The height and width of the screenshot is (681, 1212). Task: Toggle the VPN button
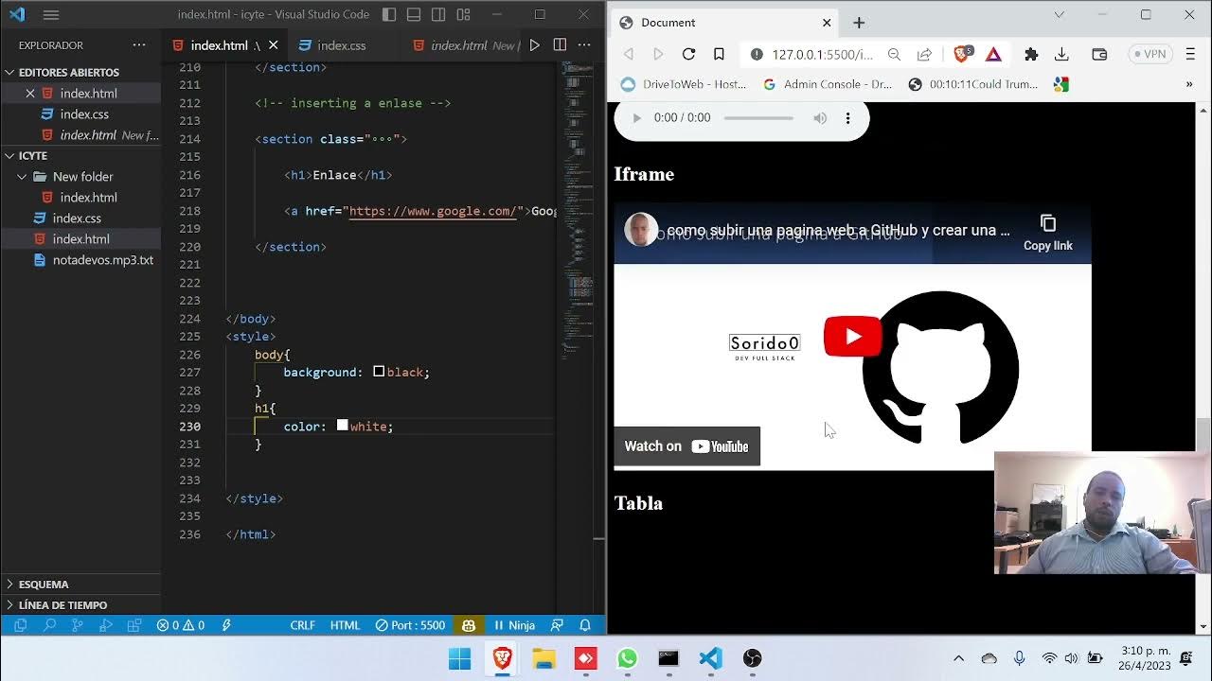click(1150, 55)
